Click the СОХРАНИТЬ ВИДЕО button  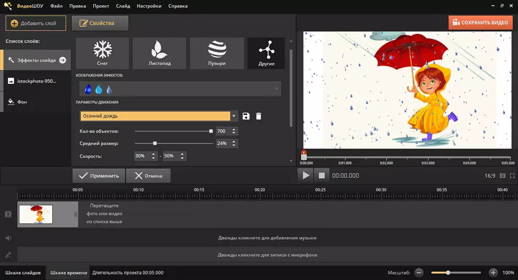[480, 22]
